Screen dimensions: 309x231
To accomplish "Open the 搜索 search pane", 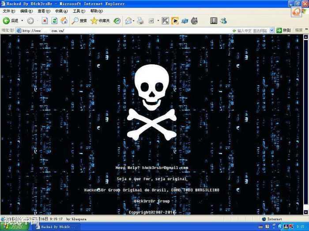I will (79, 21).
